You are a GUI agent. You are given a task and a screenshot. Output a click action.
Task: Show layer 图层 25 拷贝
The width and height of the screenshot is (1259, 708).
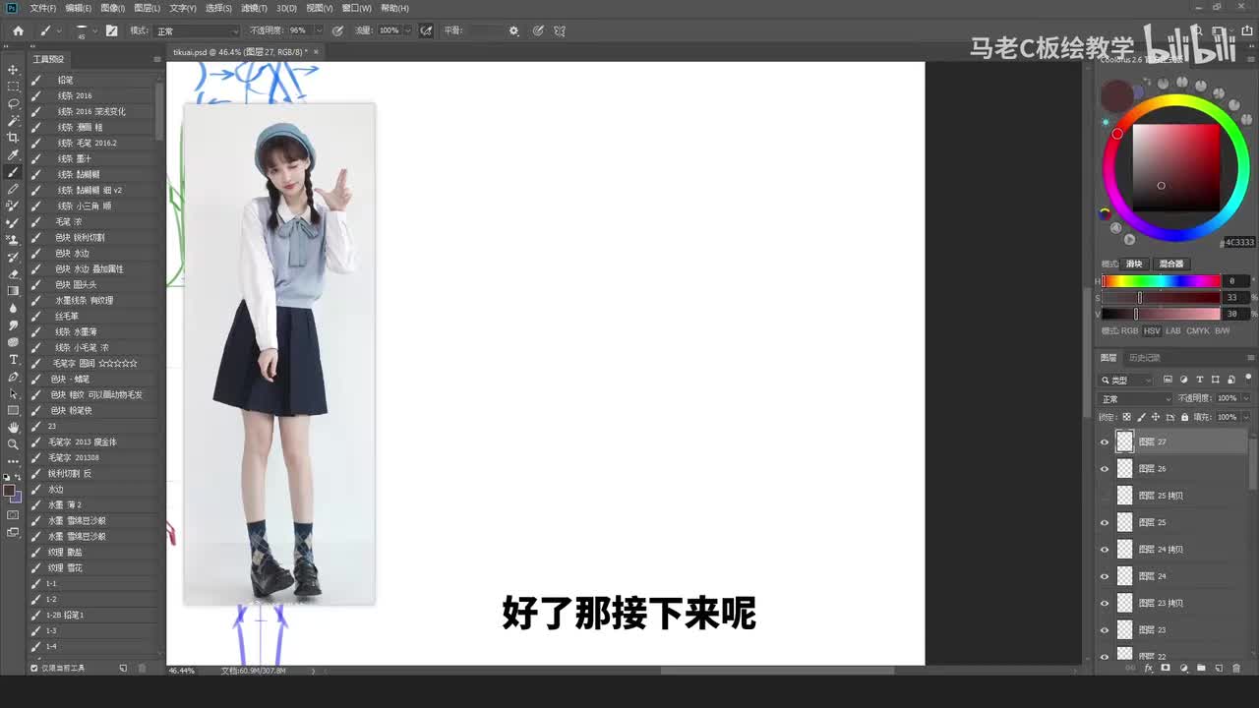tap(1104, 496)
